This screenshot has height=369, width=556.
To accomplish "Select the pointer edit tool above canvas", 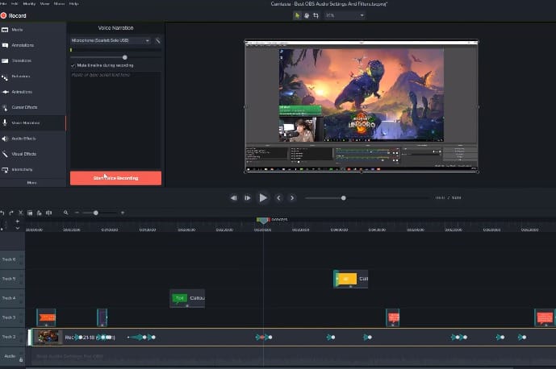I will [x=298, y=15].
